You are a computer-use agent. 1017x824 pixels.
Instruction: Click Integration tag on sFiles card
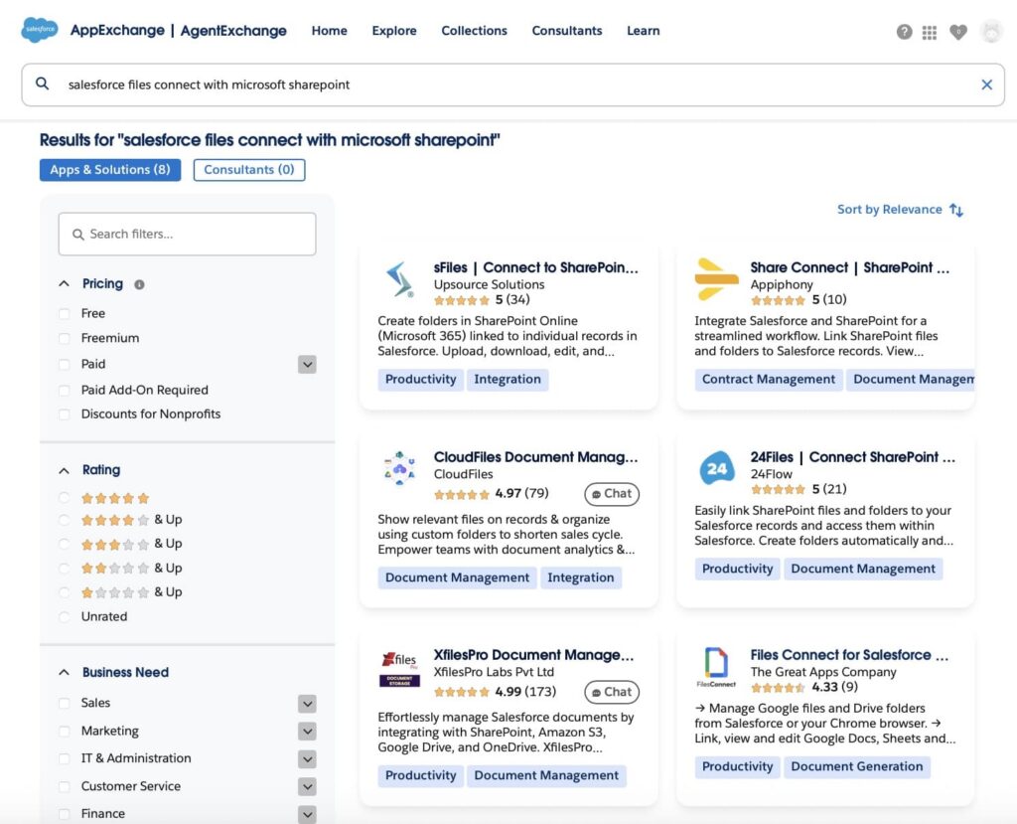point(508,380)
